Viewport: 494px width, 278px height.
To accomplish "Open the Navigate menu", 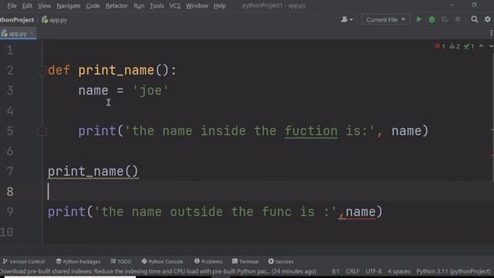I will pyautogui.click(x=69, y=5).
